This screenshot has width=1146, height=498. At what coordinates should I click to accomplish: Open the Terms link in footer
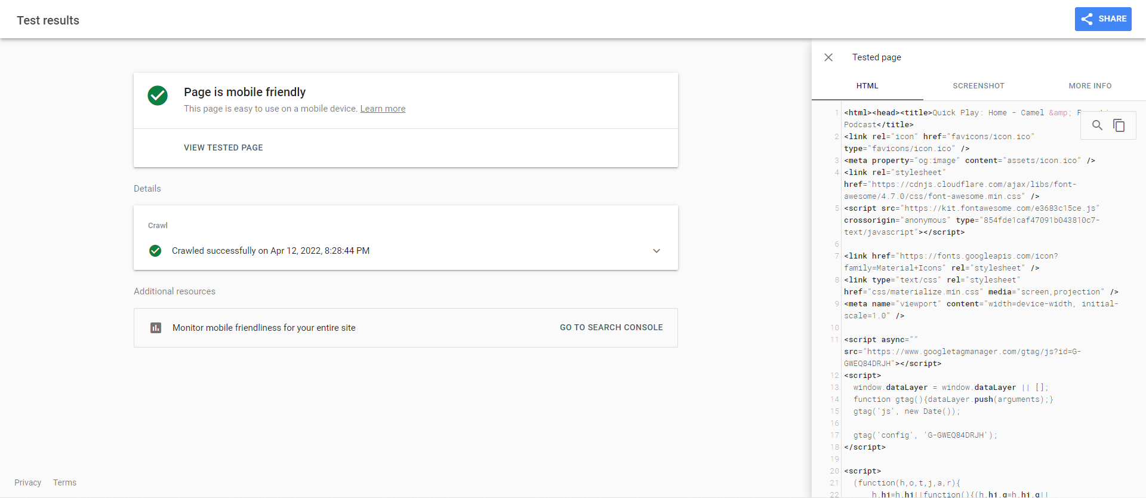coord(64,482)
